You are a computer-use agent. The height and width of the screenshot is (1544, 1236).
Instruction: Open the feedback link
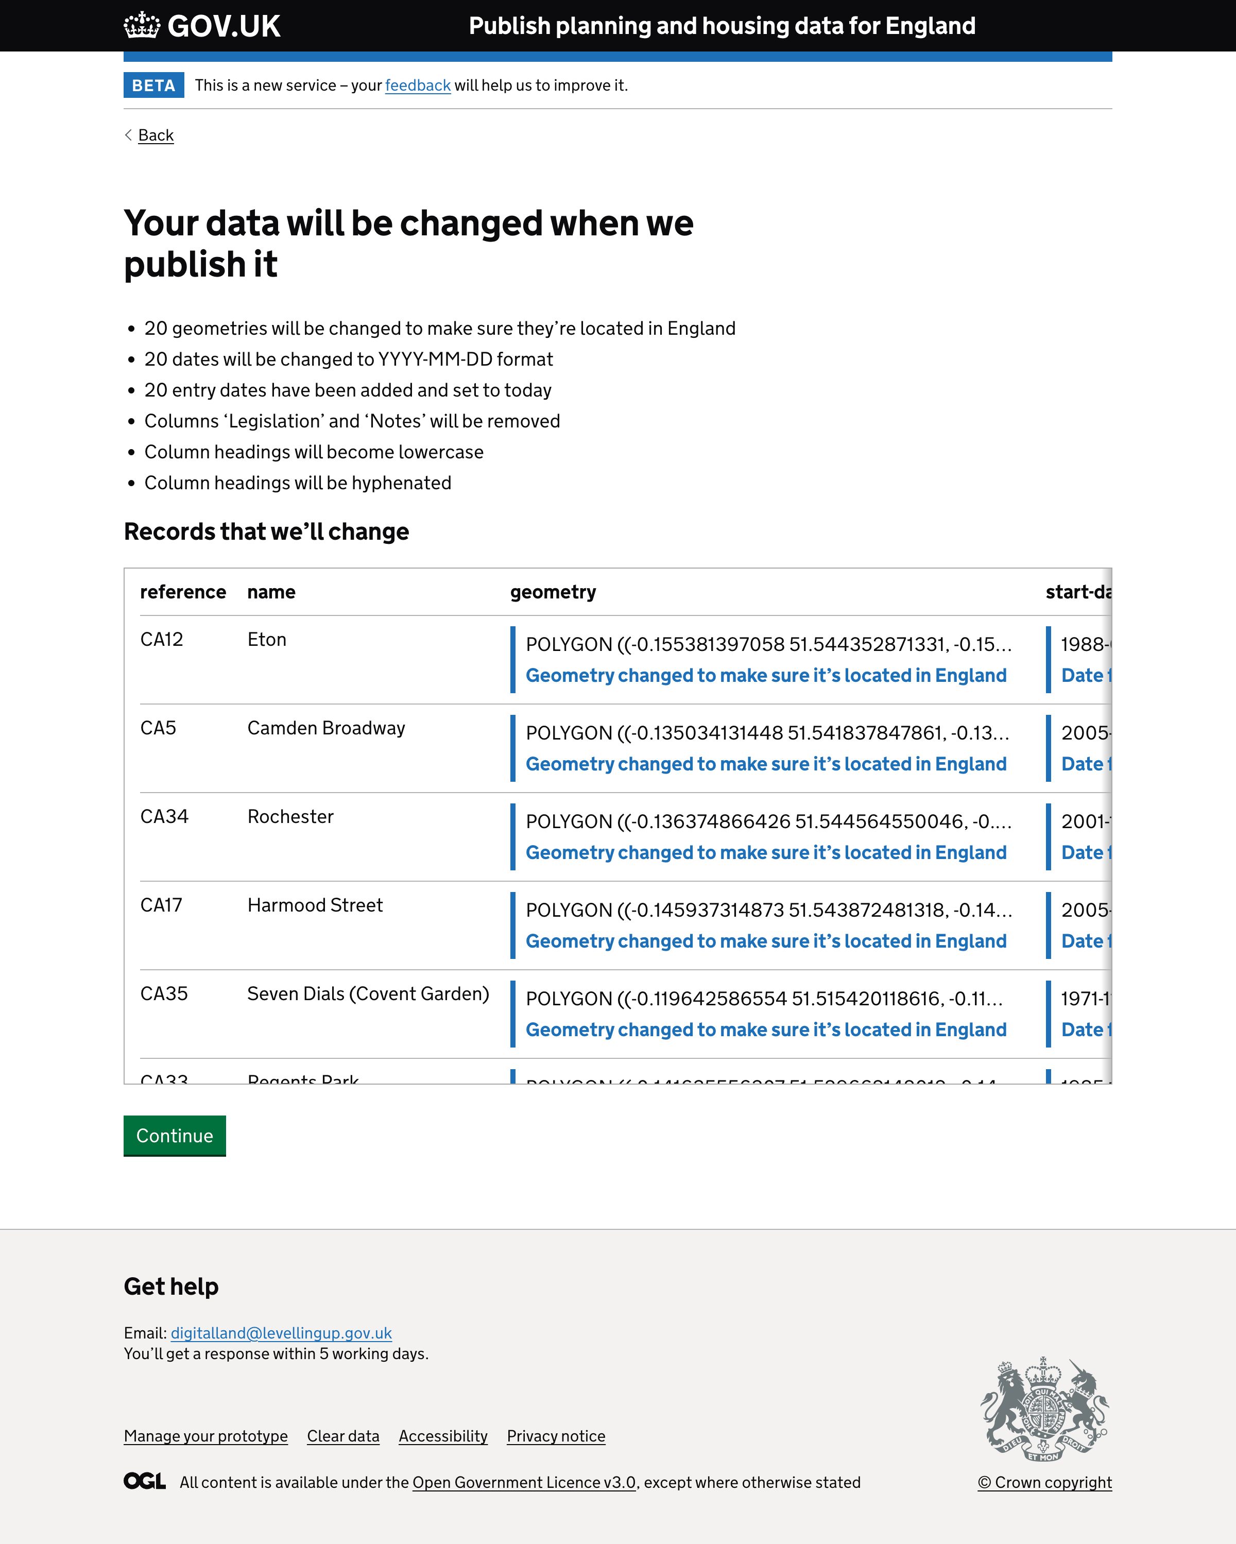click(418, 85)
